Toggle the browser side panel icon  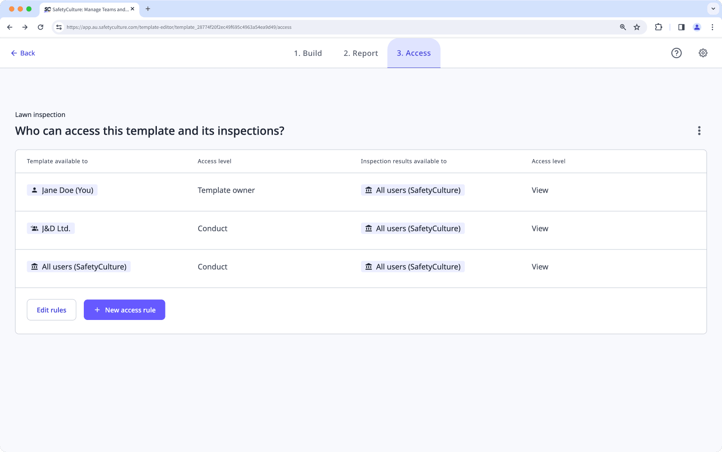pyautogui.click(x=681, y=27)
